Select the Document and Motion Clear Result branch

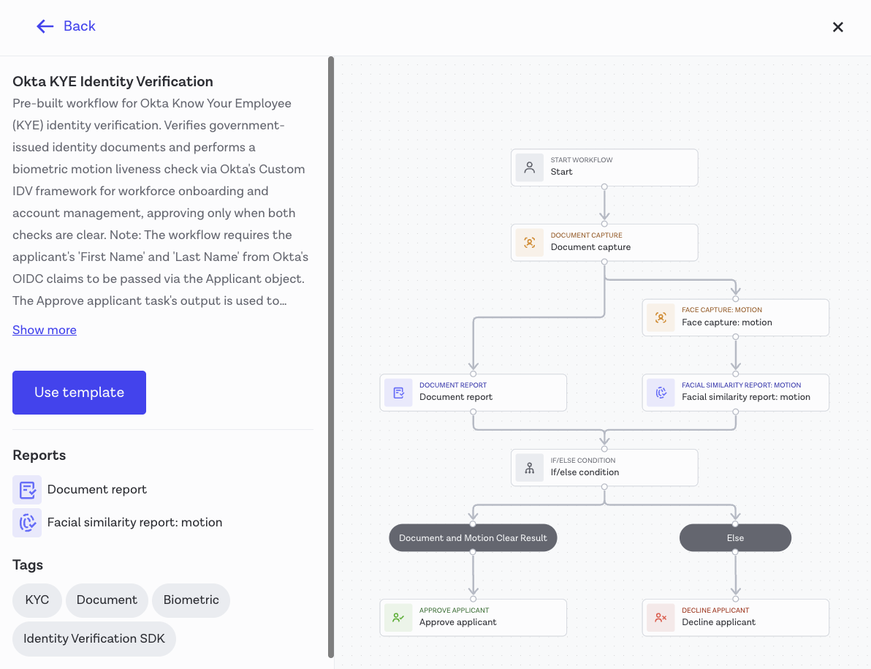click(473, 538)
